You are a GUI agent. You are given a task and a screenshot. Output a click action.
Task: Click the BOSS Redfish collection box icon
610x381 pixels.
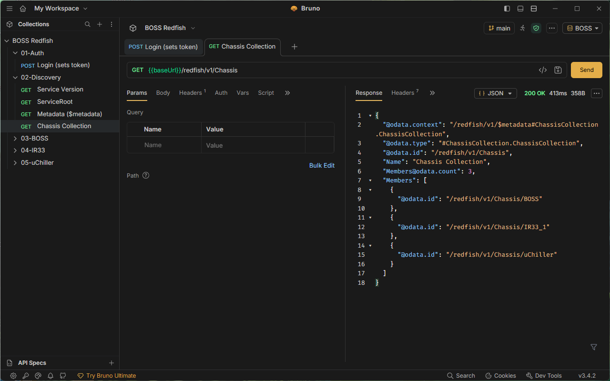pyautogui.click(x=133, y=28)
